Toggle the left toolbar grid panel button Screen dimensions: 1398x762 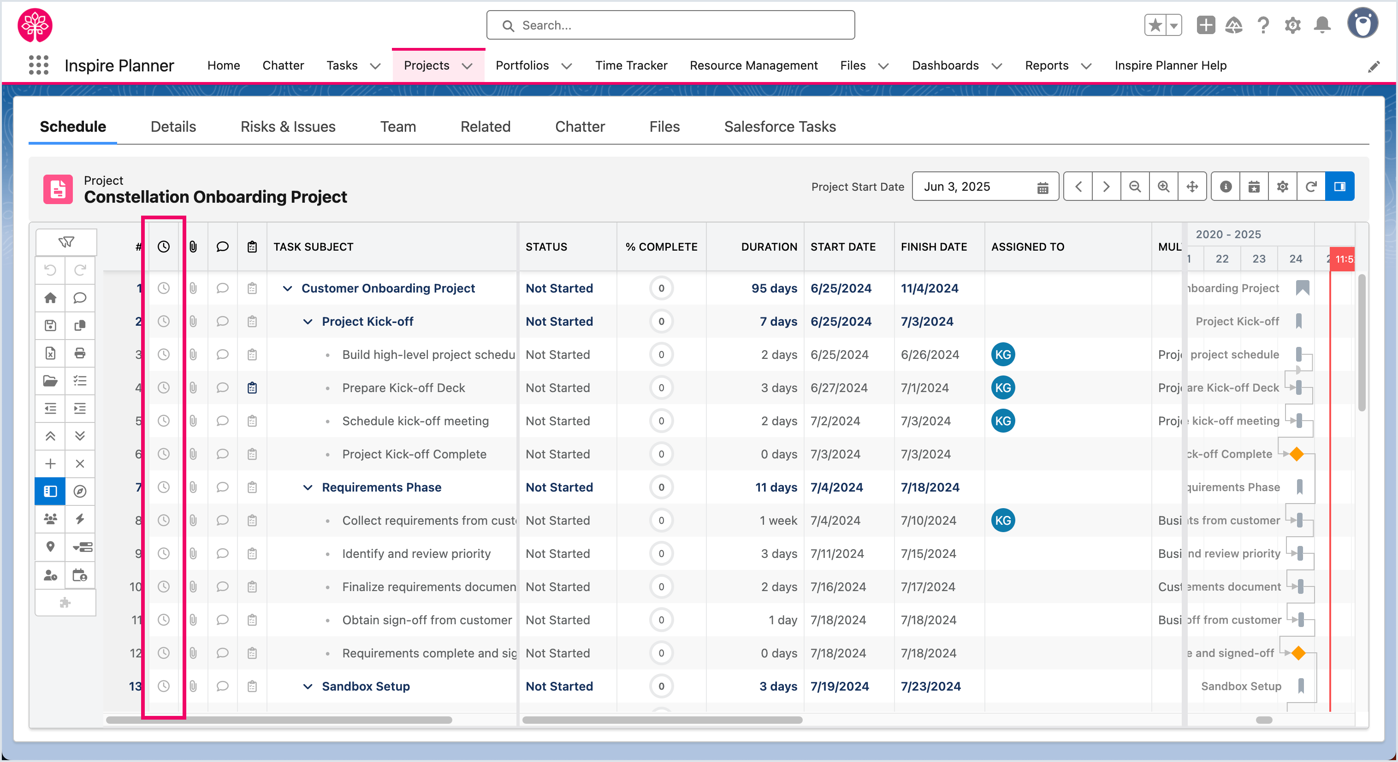click(x=50, y=492)
